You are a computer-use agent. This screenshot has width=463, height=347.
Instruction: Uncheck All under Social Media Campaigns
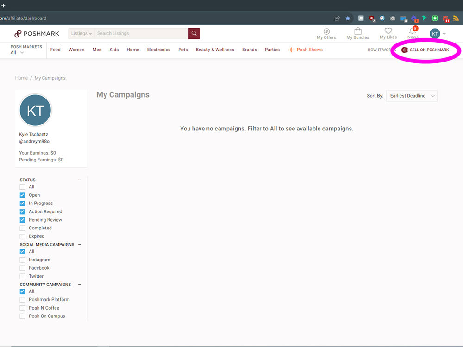[x=22, y=252]
